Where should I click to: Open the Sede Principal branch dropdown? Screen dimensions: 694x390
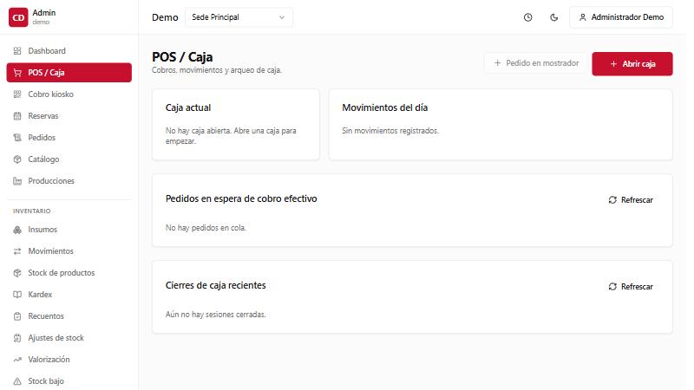point(239,17)
